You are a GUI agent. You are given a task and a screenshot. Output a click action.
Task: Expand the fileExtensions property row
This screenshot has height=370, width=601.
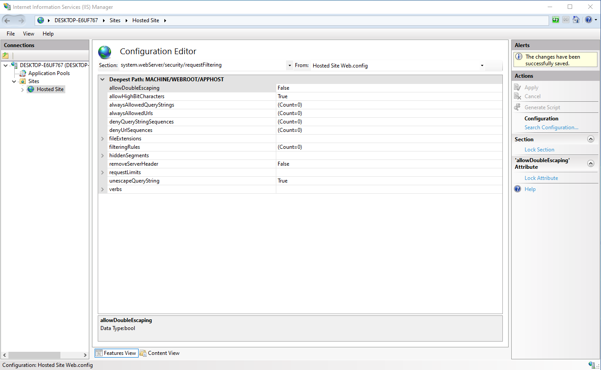102,138
